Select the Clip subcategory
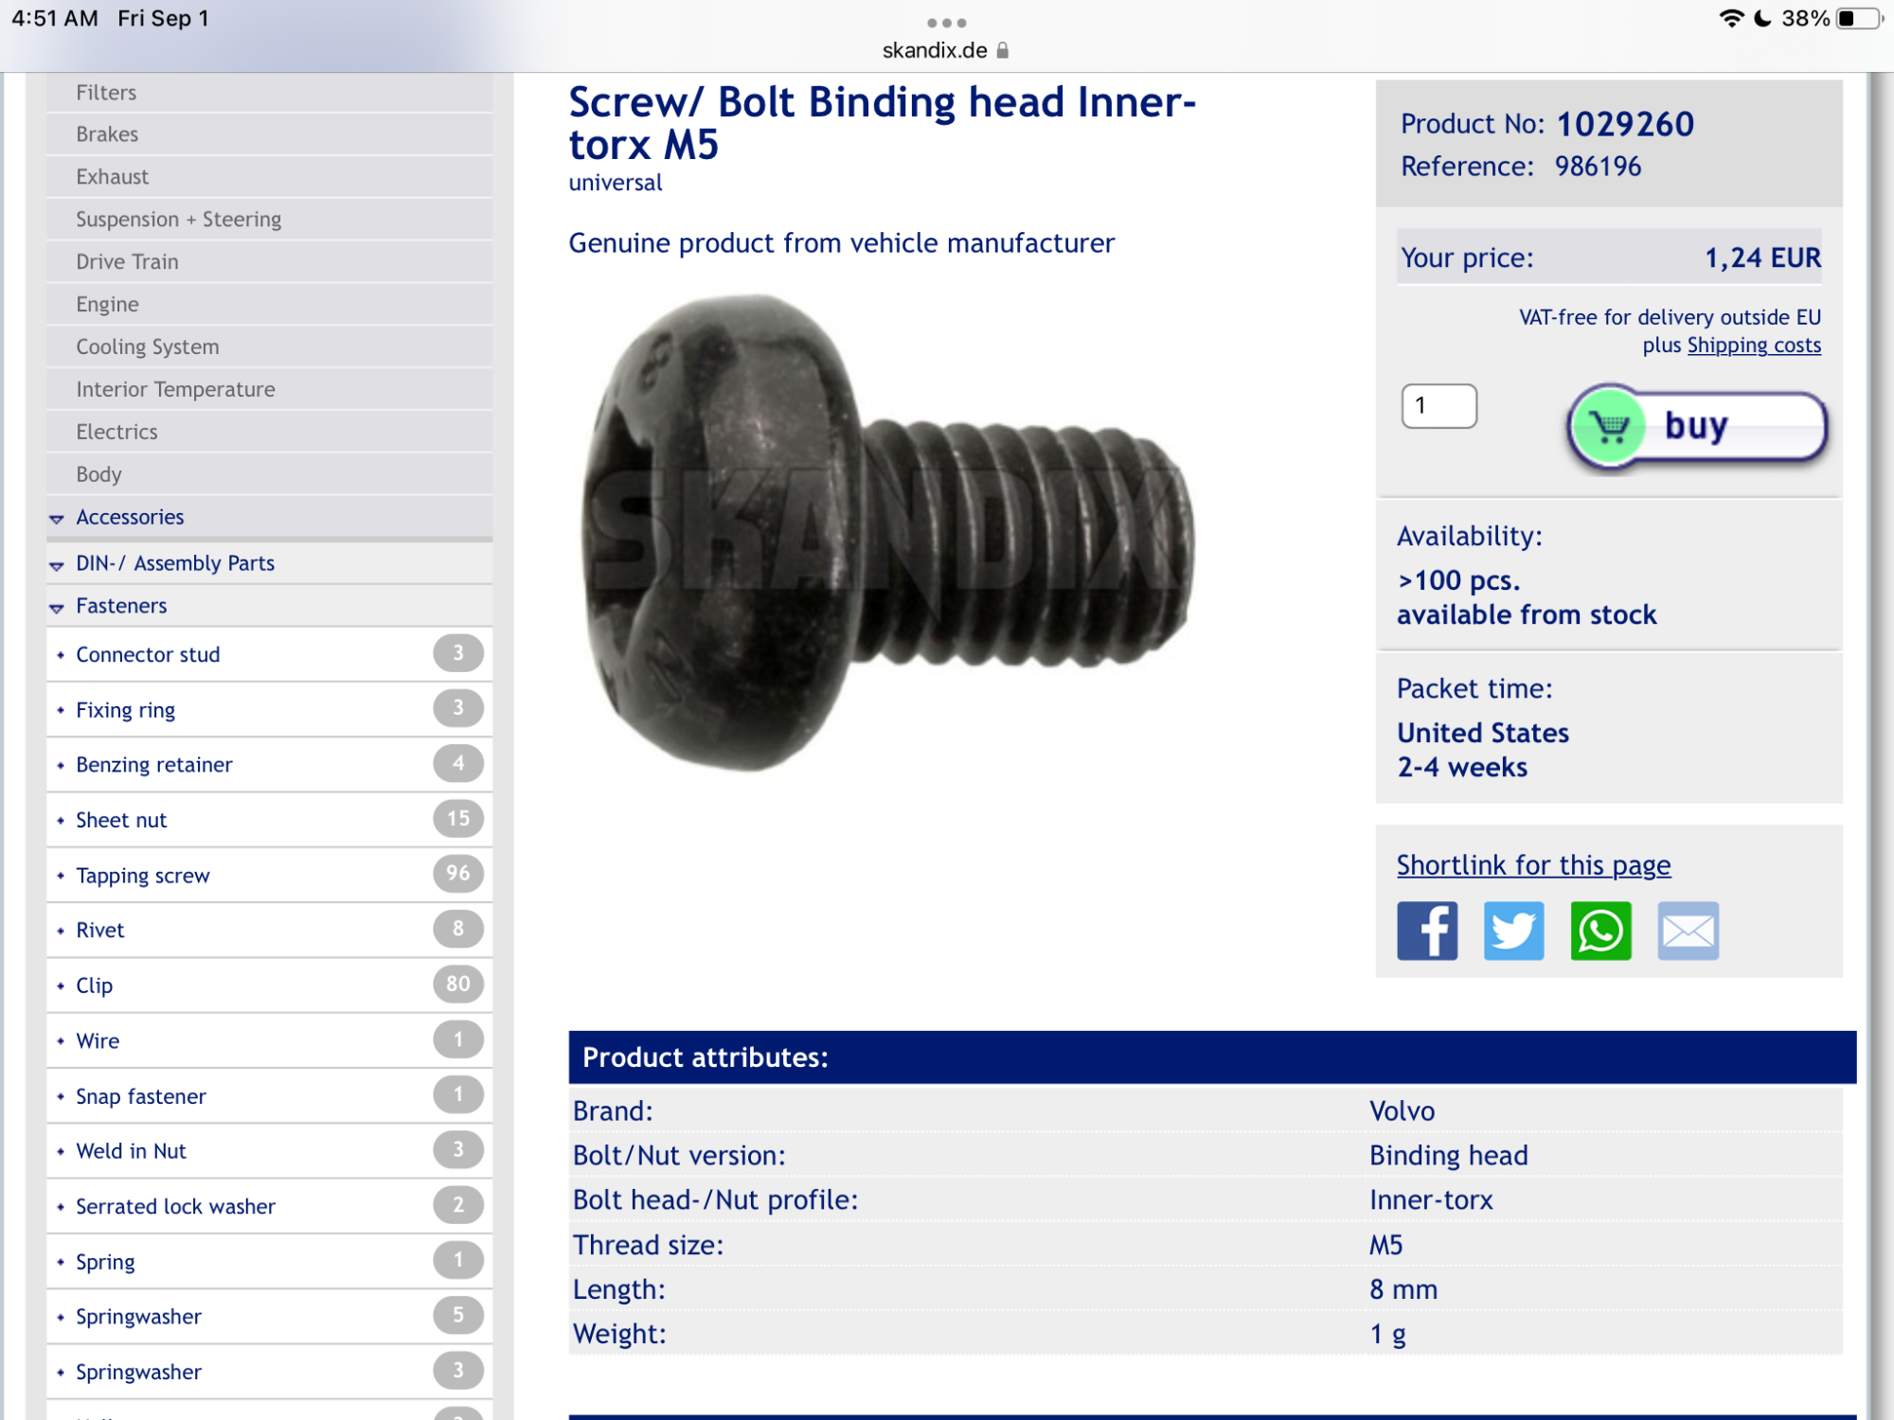The image size is (1894, 1420). 95,985
